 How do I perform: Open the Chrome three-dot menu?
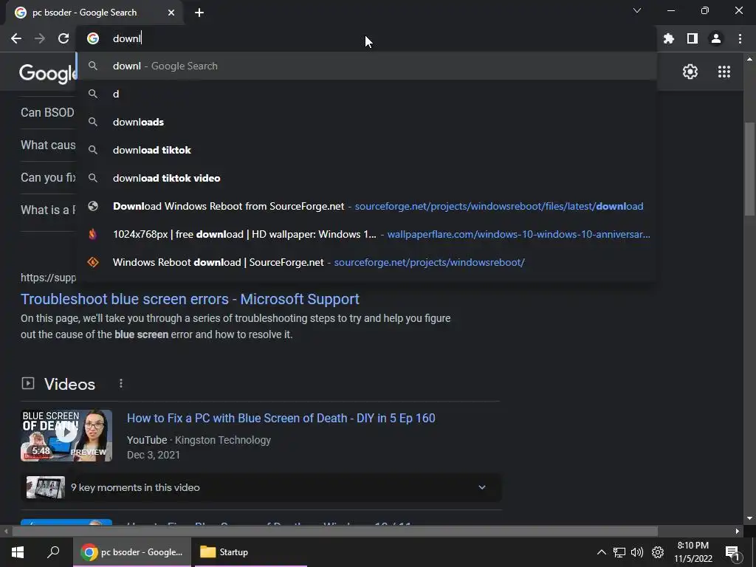[x=740, y=38]
